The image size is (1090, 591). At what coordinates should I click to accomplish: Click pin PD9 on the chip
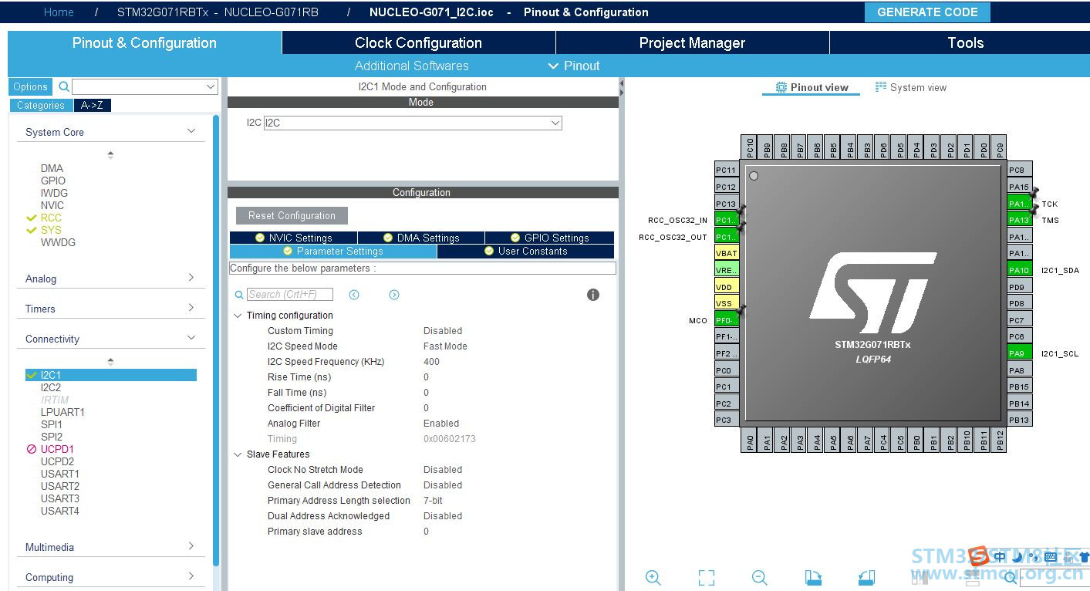click(1020, 287)
